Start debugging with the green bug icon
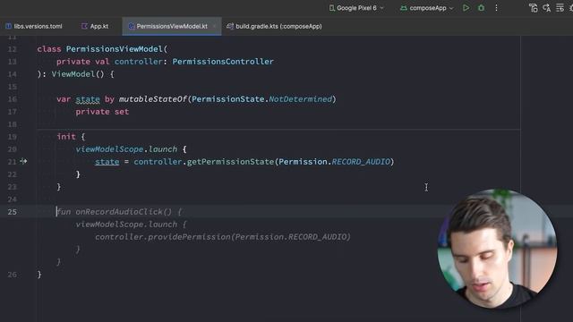The image size is (573, 322). point(482,8)
